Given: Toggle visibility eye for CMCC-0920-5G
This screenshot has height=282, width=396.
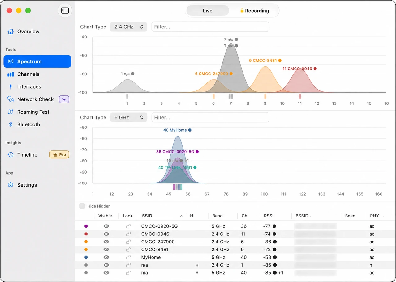Looking at the screenshot, I should (x=106, y=226).
